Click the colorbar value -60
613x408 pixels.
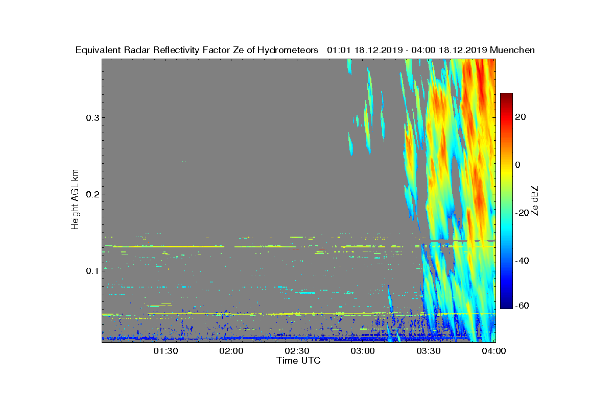(x=522, y=305)
